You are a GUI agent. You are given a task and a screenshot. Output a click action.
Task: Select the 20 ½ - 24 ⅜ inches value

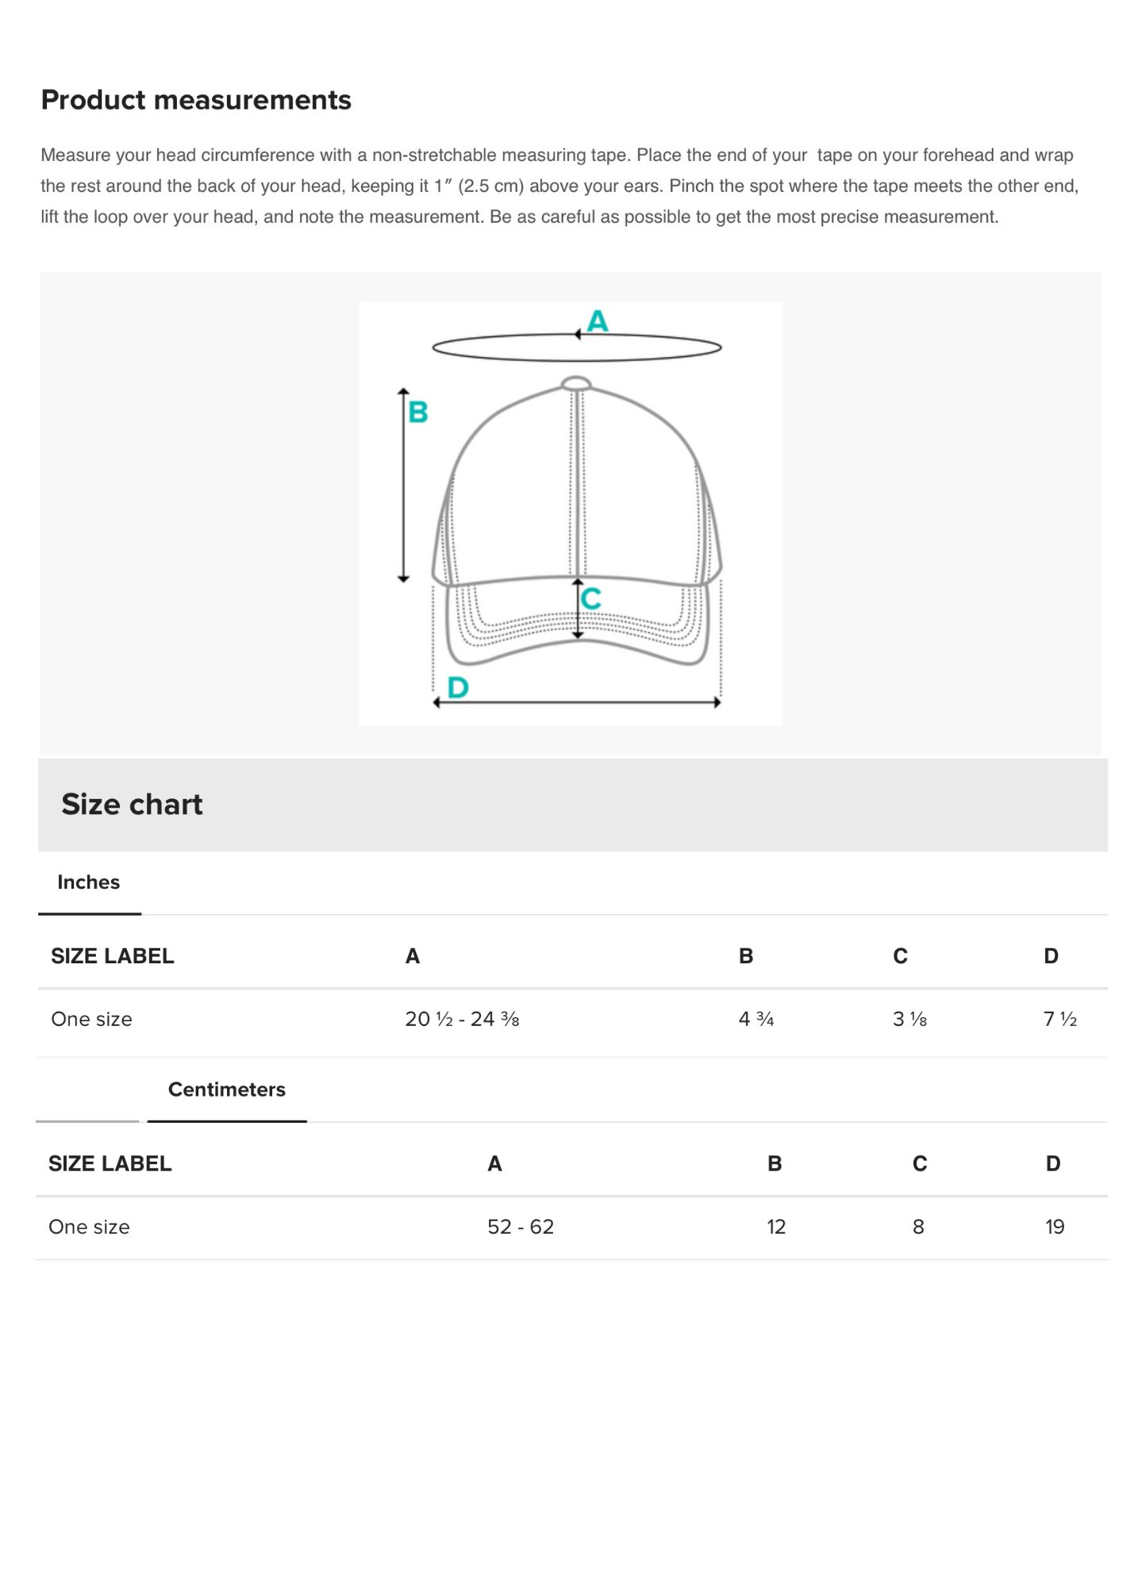click(x=462, y=1019)
